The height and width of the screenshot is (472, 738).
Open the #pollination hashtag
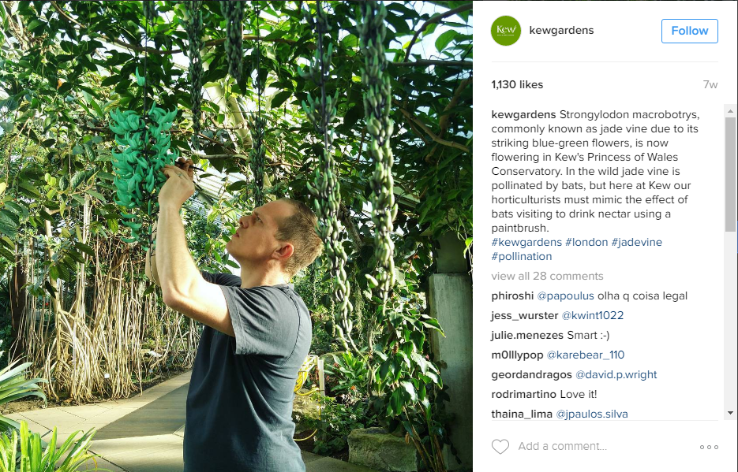pyautogui.click(x=522, y=256)
